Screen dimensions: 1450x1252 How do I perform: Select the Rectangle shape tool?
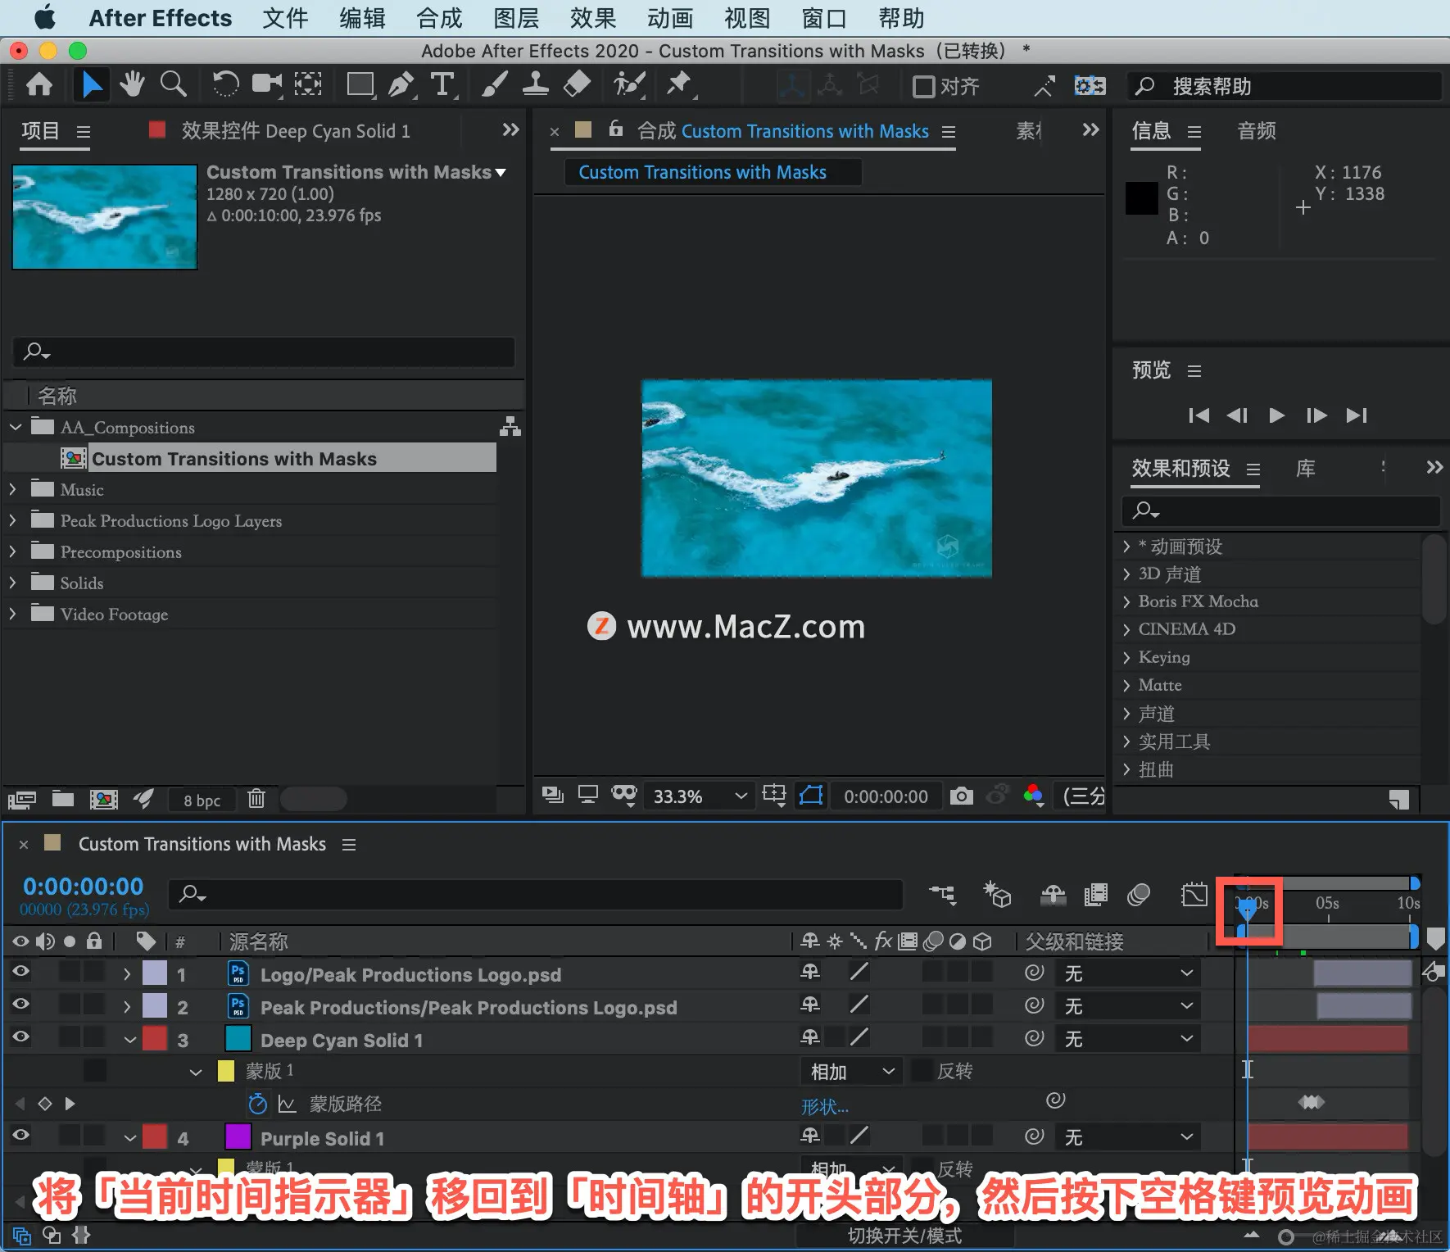(x=360, y=84)
